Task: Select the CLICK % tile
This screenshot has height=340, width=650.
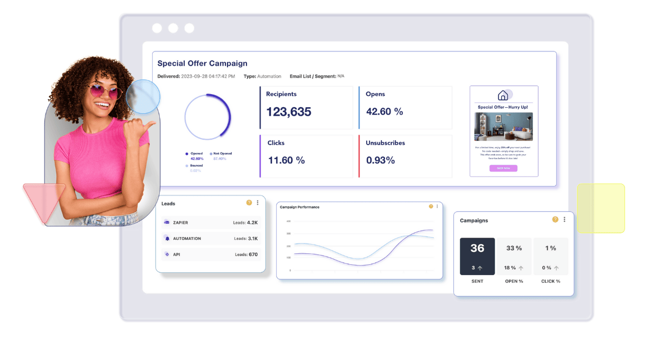Action: (551, 256)
